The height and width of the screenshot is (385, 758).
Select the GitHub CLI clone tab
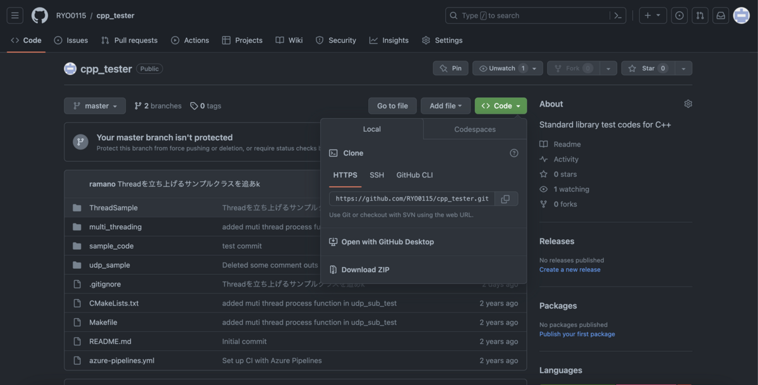[415, 175]
